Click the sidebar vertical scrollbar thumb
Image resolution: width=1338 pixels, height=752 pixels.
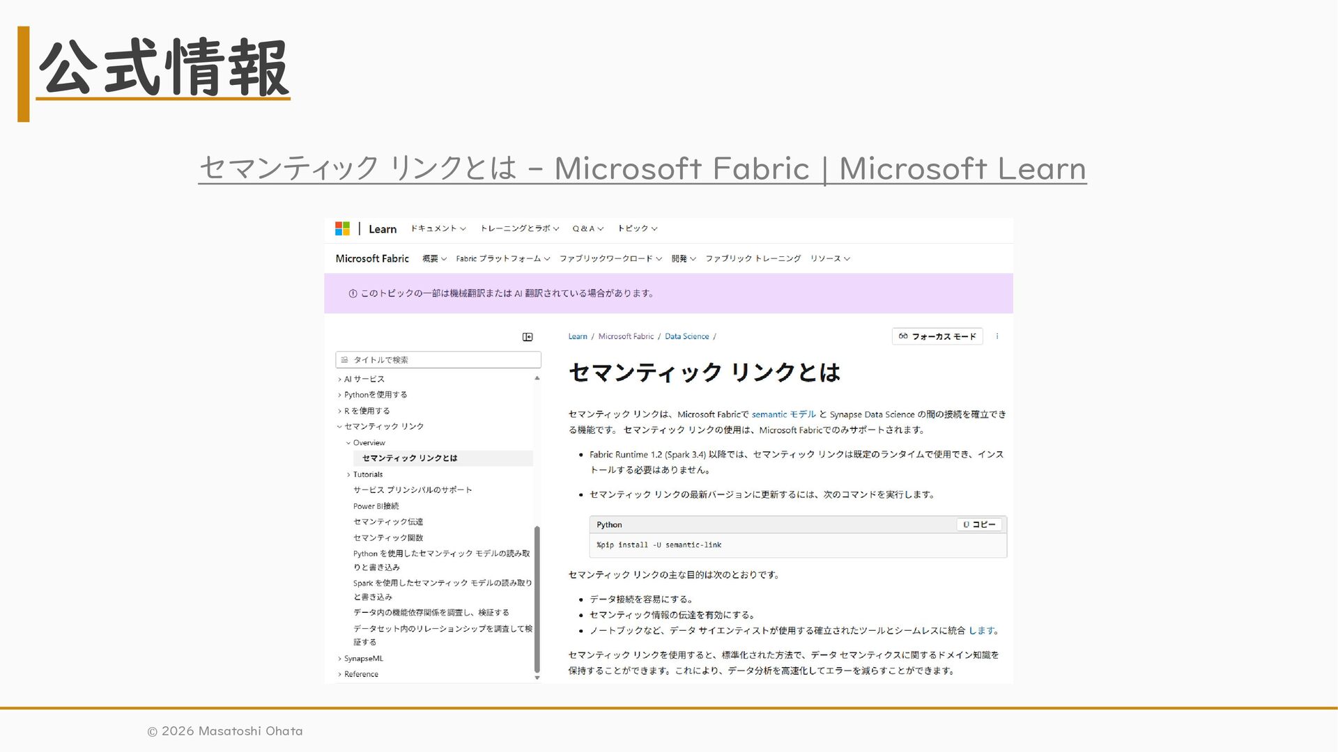[537, 599]
